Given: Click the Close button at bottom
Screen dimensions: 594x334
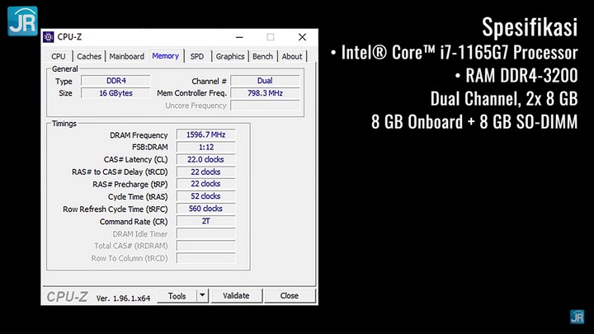Looking at the screenshot, I should pyautogui.click(x=289, y=296).
